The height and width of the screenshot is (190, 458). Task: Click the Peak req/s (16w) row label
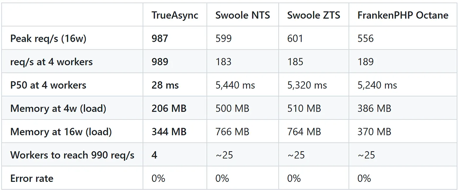[48, 38]
